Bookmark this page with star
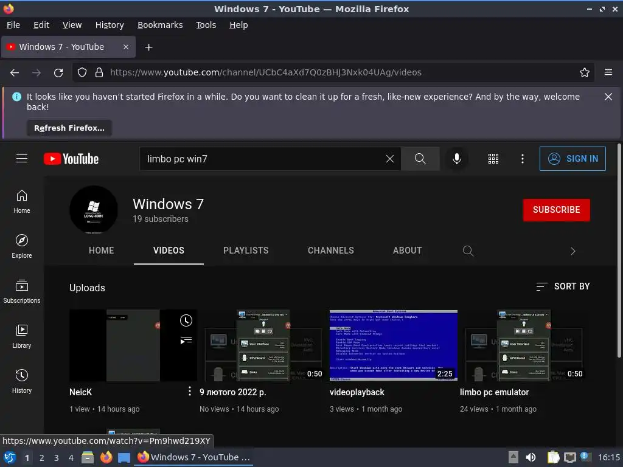 (585, 73)
